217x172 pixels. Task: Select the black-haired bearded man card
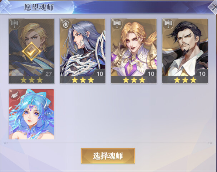tap(185, 51)
